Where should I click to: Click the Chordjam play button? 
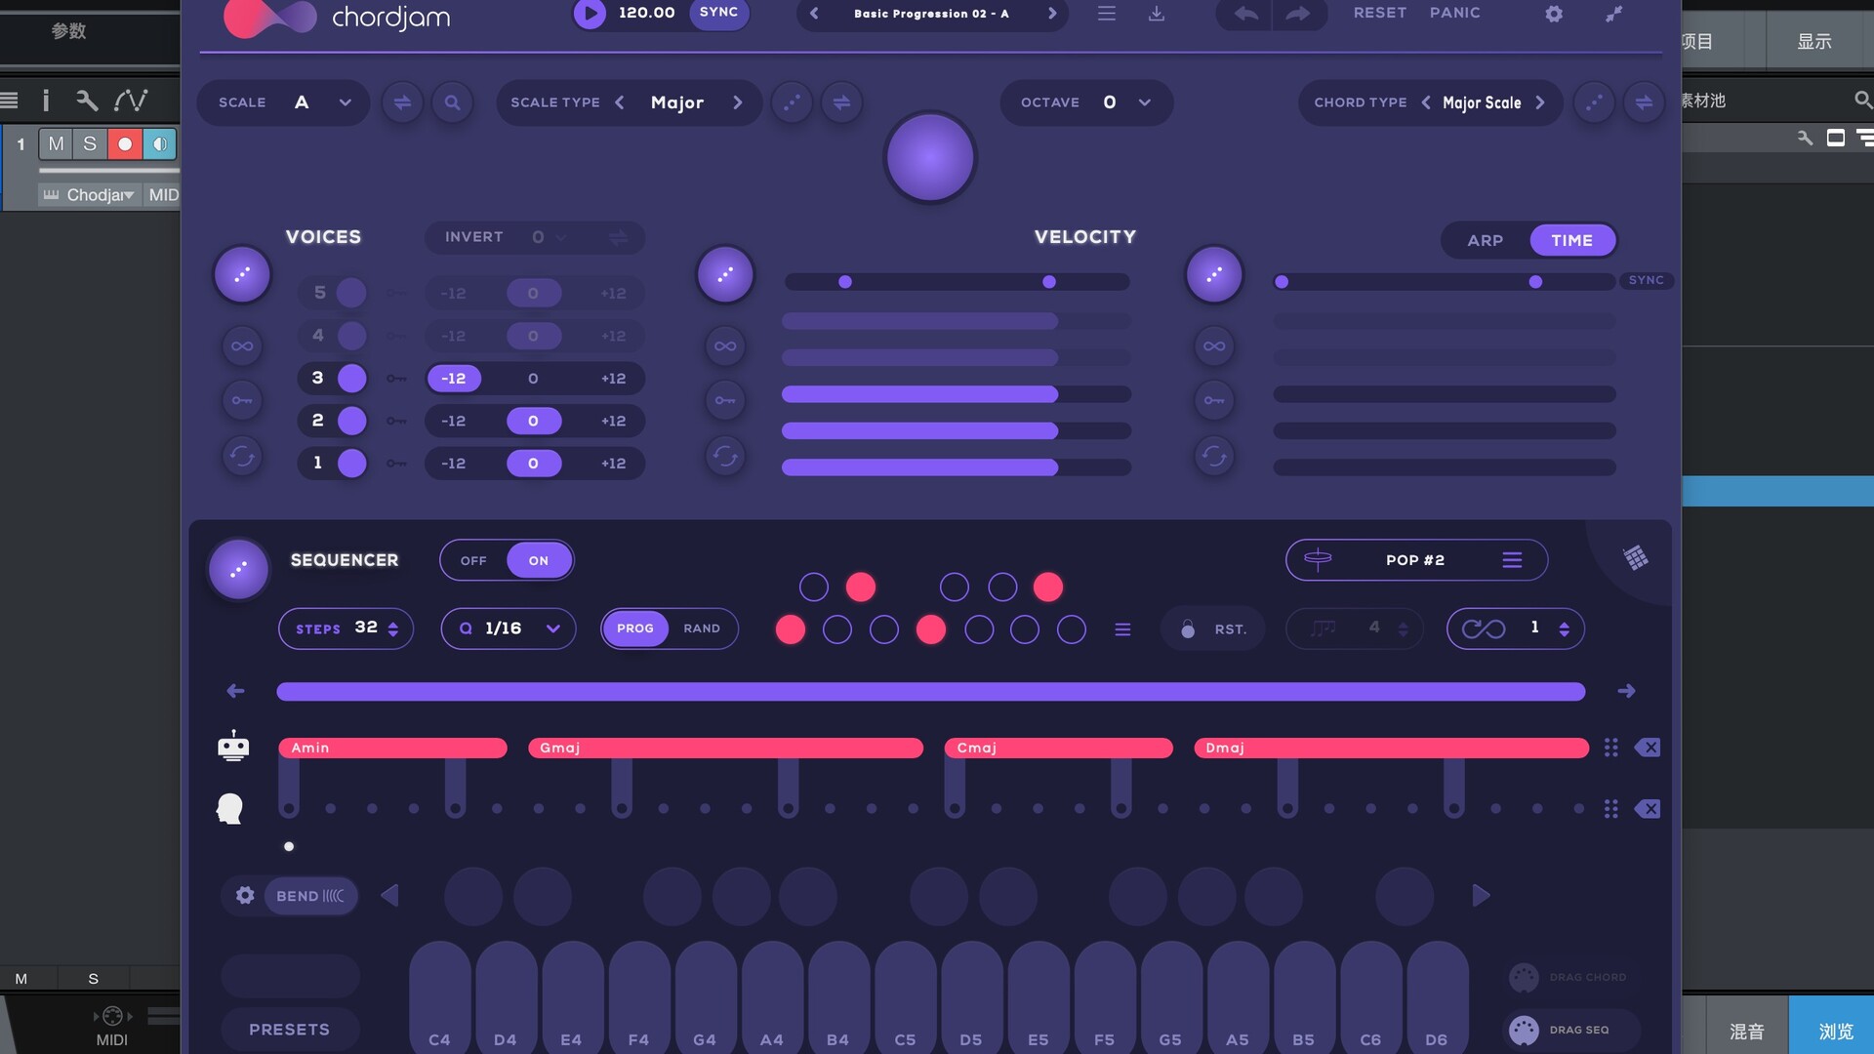pyautogui.click(x=589, y=13)
